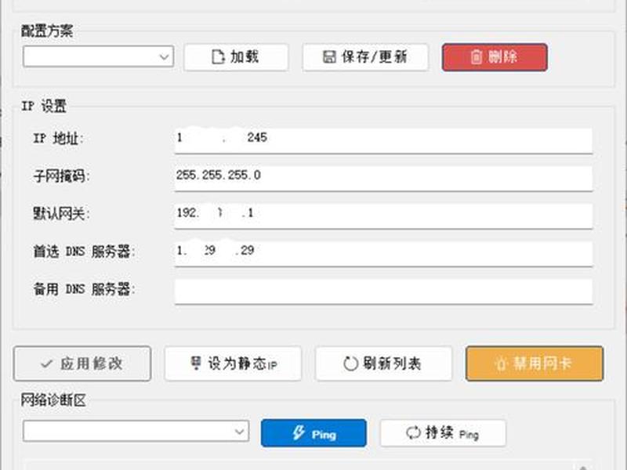Click the 子网掩码 label text
The image size is (627, 470).
point(62,175)
